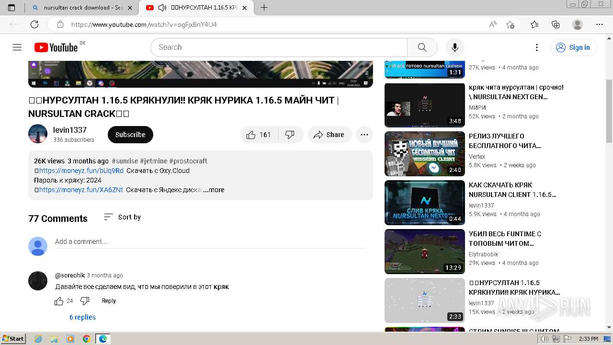Viewport: 613px width, 345px height.
Task: Open Read aloud in address bar
Action: tap(493, 24)
